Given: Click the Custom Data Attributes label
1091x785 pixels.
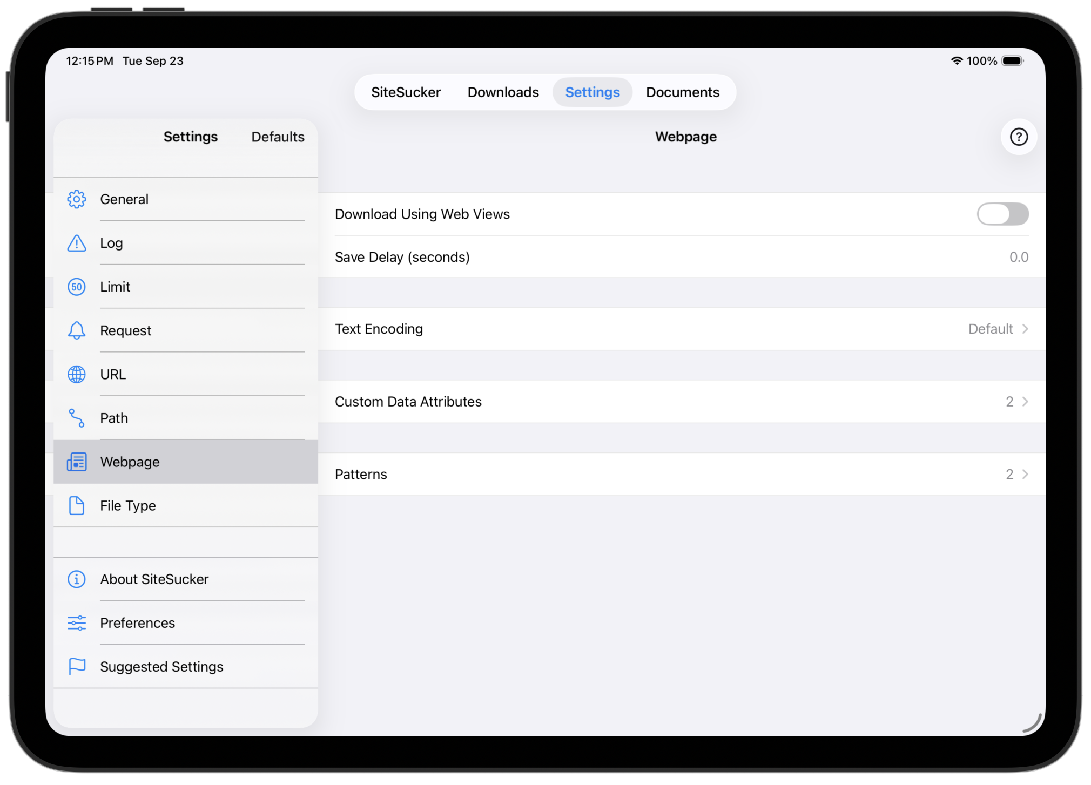Looking at the screenshot, I should (408, 401).
